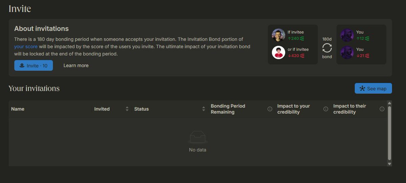Image resolution: width=406 pixels, height=183 pixels.
Task: Click the vertical scrollbar thumb of table
Action: coord(389,133)
